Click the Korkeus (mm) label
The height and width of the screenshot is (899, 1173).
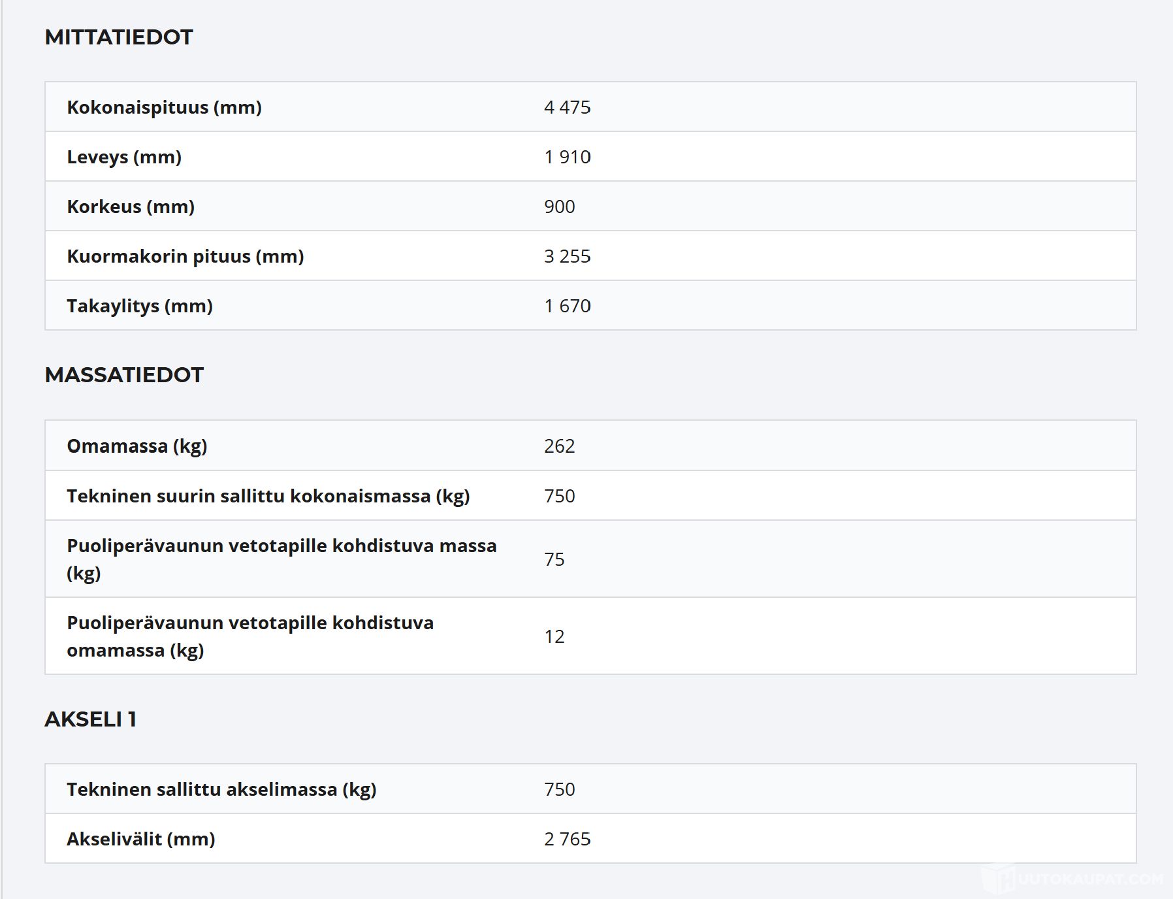131,206
